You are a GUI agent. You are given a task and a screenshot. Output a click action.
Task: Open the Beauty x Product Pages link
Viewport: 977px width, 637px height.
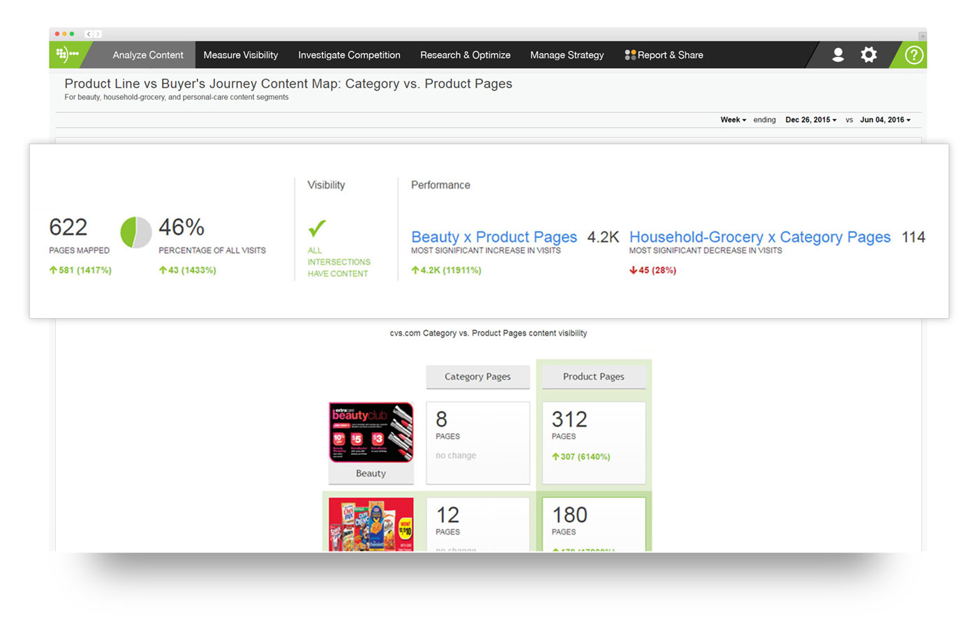(494, 237)
